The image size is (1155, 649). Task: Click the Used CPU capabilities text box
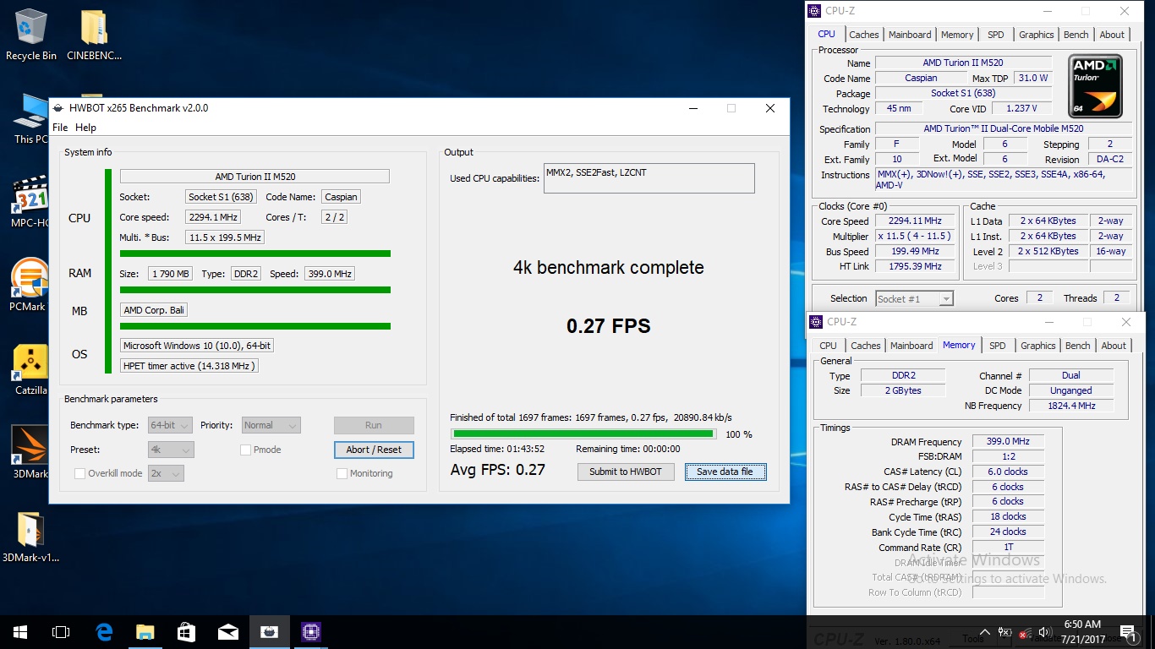[649, 178]
